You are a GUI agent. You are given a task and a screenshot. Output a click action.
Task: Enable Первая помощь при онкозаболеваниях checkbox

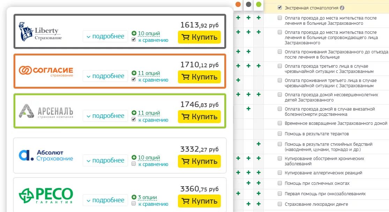click(280, 194)
